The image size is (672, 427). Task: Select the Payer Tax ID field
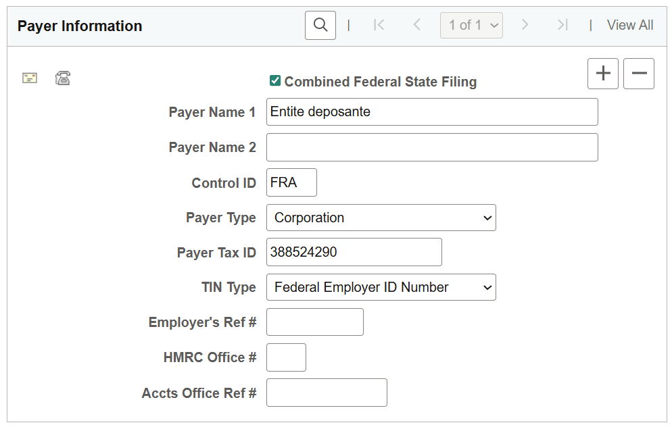point(354,252)
